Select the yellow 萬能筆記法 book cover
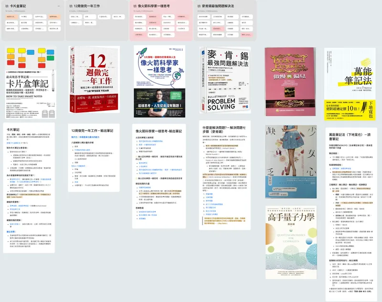This screenshot has height=302, width=382. tap(350, 84)
